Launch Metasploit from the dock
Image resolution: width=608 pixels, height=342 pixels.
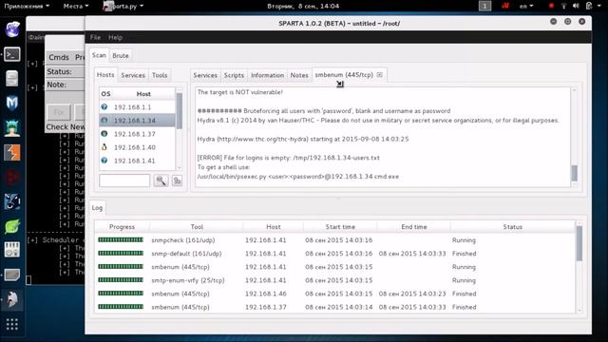[12, 104]
